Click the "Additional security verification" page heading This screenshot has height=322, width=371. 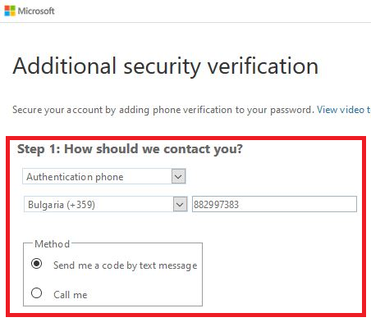click(x=166, y=66)
